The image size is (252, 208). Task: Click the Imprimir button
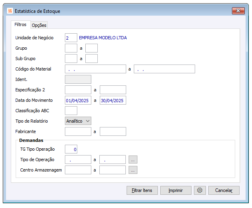(x=176, y=190)
